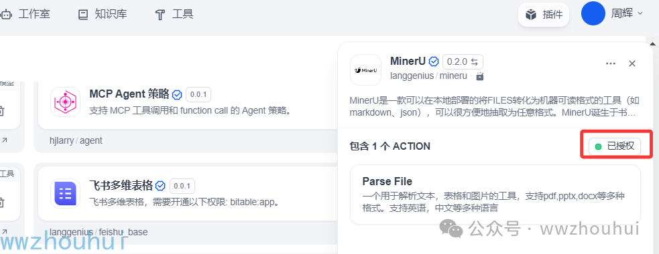Open the 插件 button
Screen dimensions: 659x254
(544, 15)
